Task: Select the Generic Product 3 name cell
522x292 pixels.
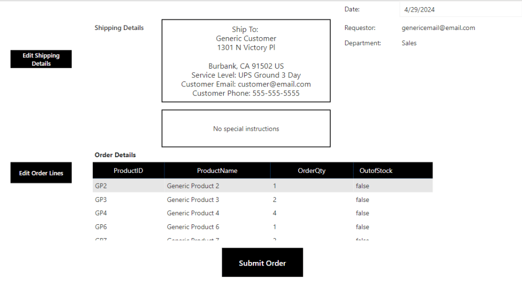Action: 193,200
